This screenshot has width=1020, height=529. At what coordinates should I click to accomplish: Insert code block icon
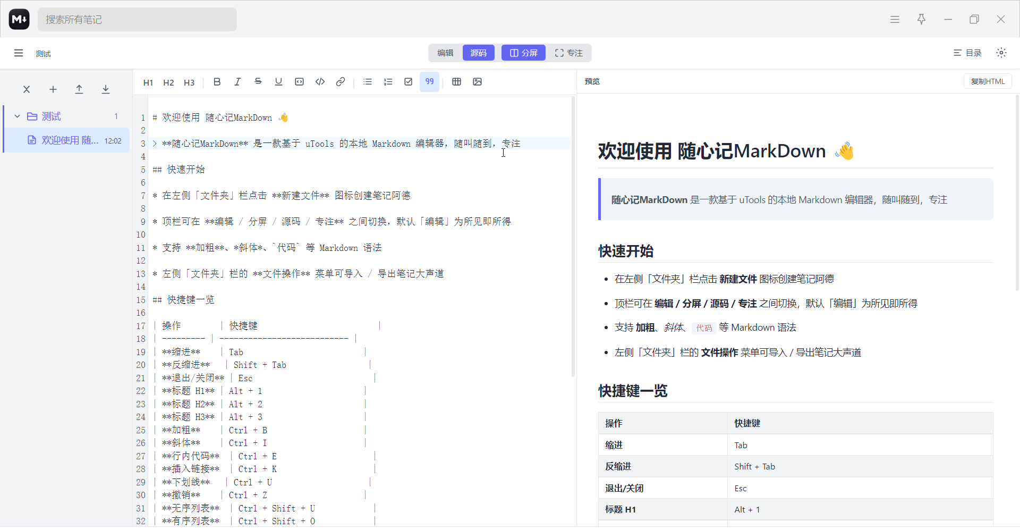[299, 82]
